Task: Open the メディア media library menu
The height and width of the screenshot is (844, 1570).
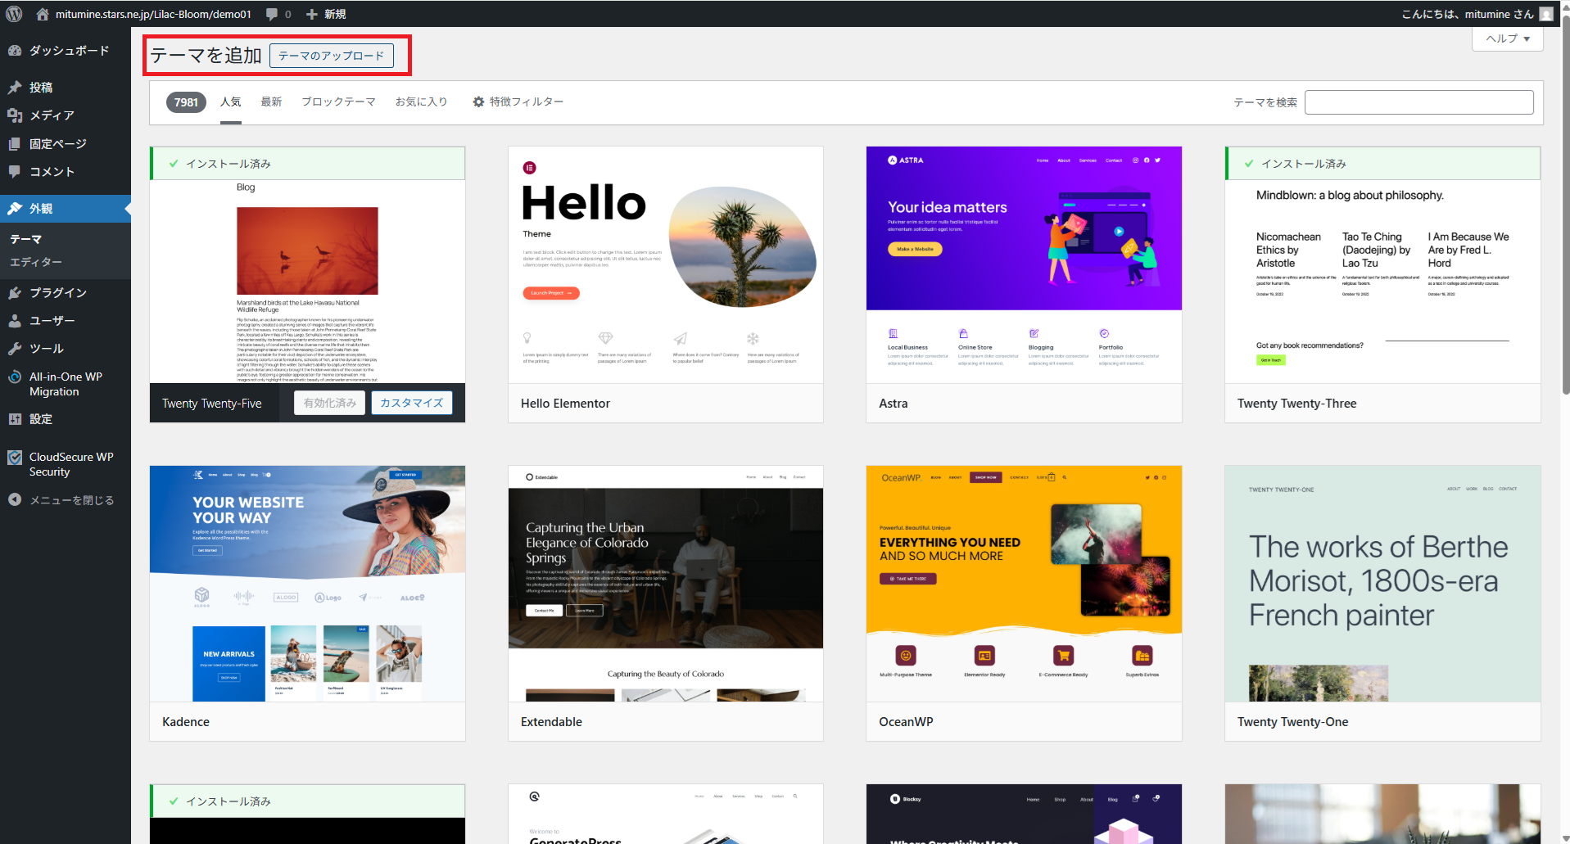Action: (x=52, y=115)
